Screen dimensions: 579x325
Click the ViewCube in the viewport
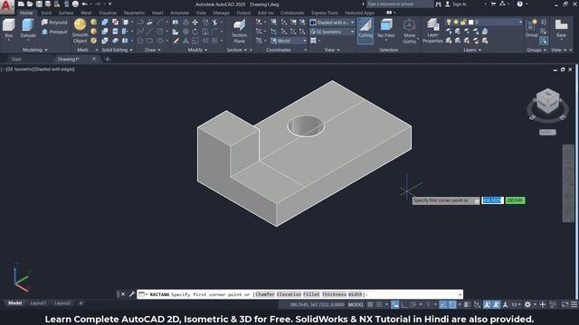tap(547, 101)
